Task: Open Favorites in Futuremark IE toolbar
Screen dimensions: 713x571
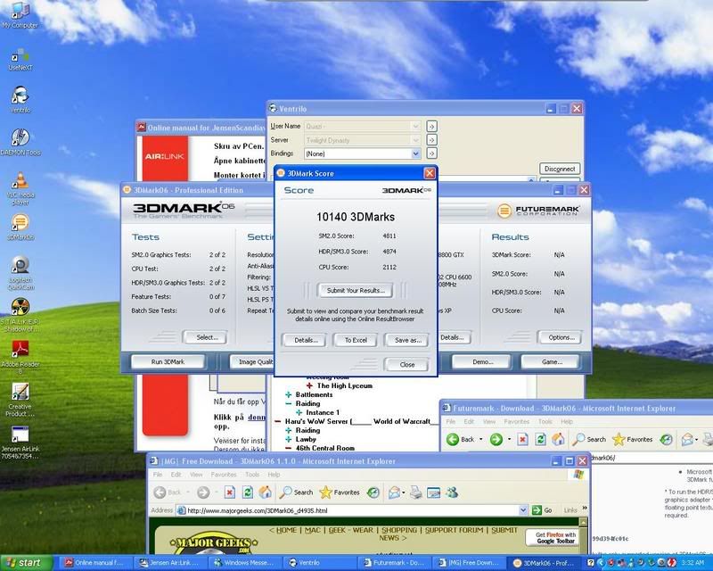Action: click(633, 440)
